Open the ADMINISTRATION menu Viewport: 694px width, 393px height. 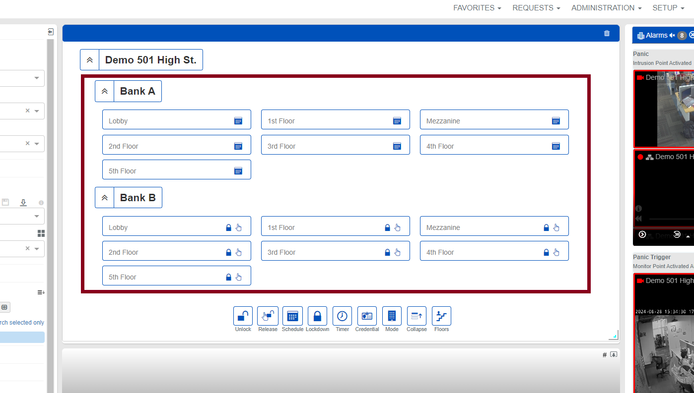606,8
